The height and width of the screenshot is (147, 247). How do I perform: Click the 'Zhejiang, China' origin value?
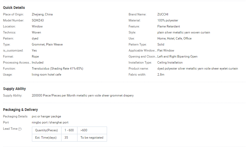click(42, 14)
